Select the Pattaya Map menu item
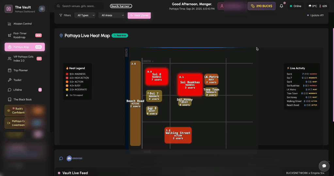Image resolution: width=334 pixels, height=176 pixels. point(25,47)
